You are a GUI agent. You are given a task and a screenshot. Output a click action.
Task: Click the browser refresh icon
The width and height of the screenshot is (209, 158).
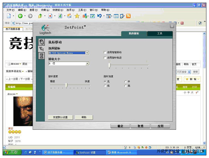pos(60,16)
